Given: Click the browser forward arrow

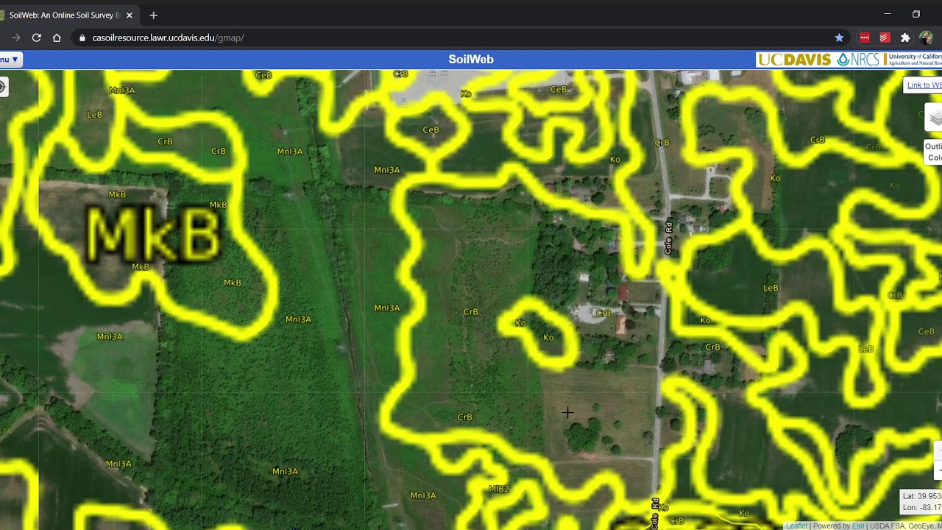Looking at the screenshot, I should (x=15, y=38).
